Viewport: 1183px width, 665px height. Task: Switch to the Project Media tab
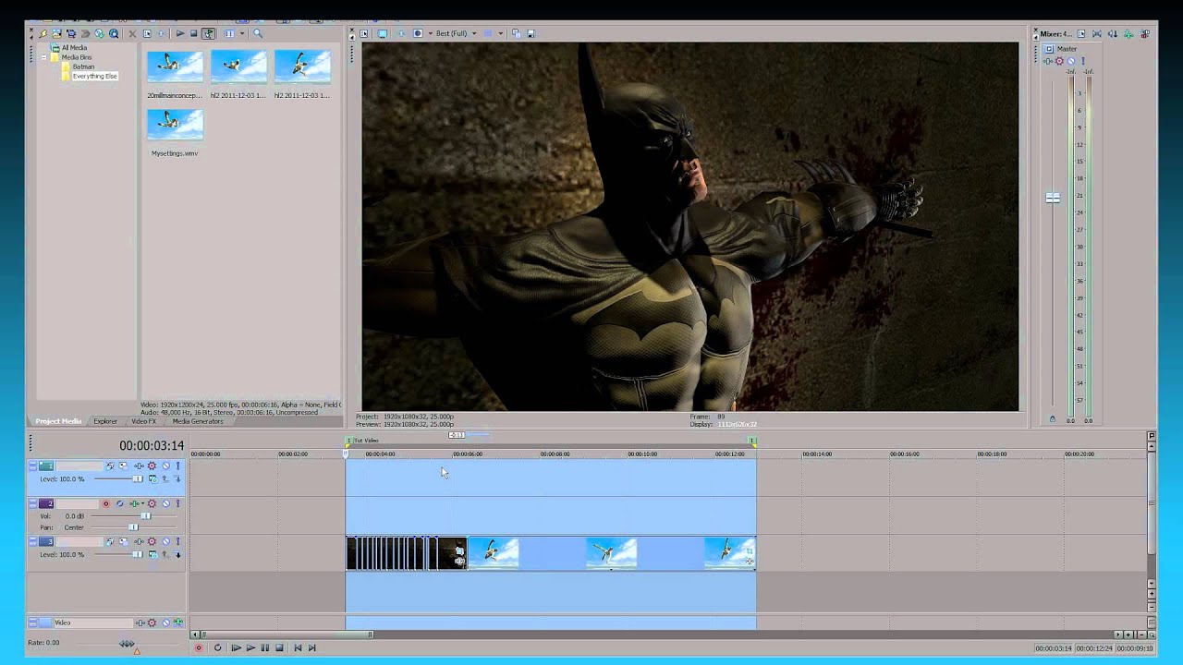(58, 421)
